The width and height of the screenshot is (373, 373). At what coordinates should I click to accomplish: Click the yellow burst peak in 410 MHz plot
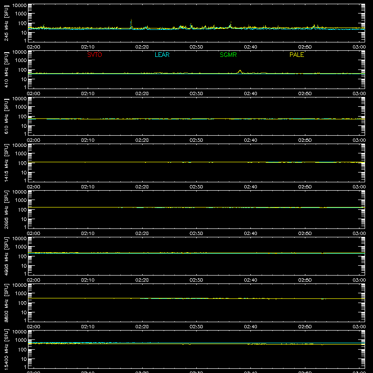point(240,71)
